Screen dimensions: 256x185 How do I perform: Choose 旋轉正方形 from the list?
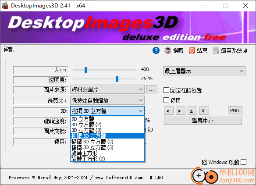[107, 153]
